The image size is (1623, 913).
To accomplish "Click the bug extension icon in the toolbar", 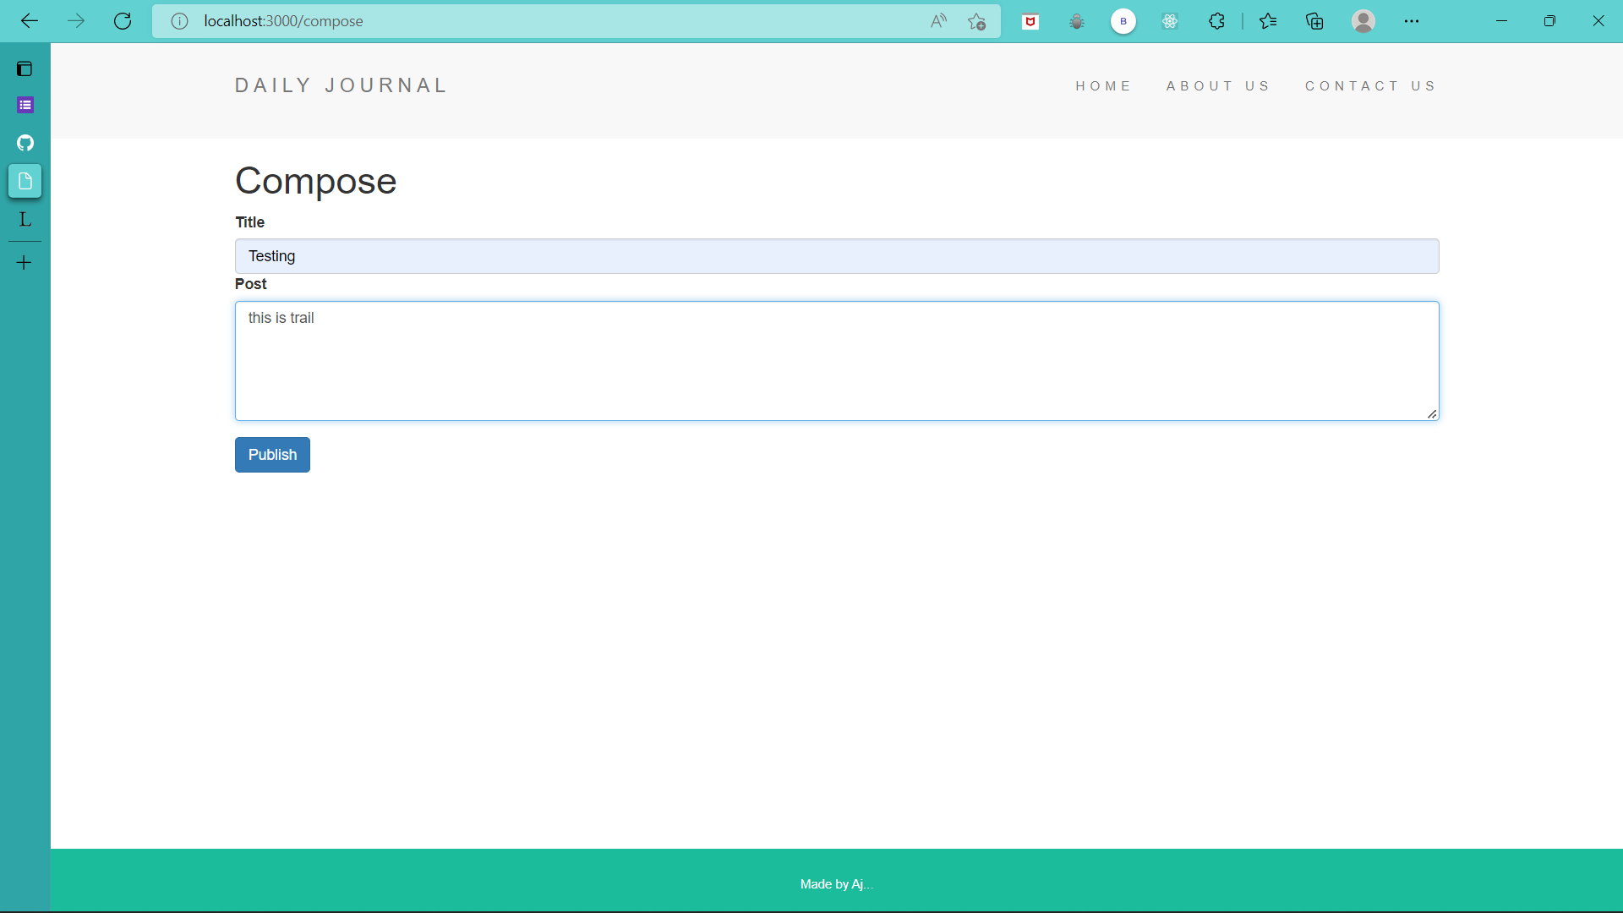I will [x=1077, y=21].
